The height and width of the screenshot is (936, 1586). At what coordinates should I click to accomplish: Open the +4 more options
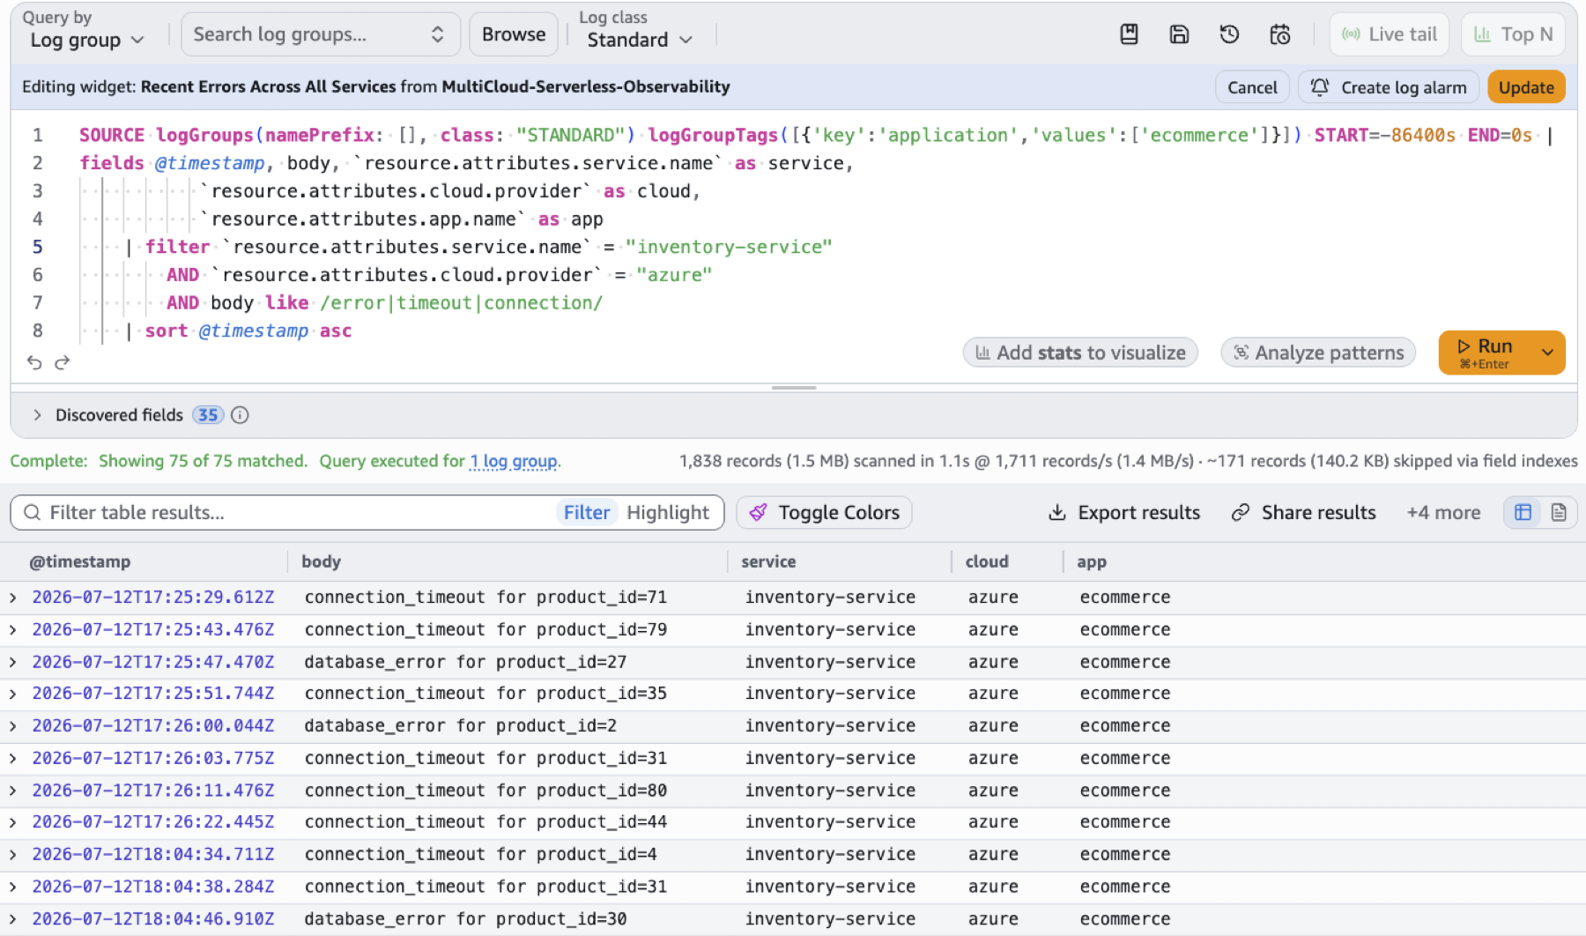[1443, 512]
